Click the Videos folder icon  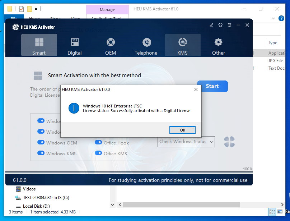(18, 189)
